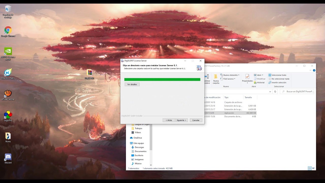Select the NVIDIA GeForce NOW desktop icon

[8, 54]
